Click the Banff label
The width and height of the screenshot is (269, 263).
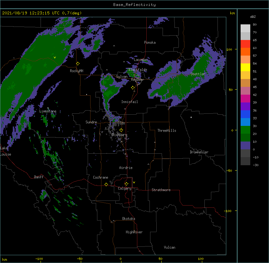point(39,177)
